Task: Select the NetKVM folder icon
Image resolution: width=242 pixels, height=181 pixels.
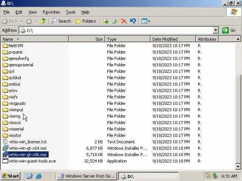Action: [5, 46]
